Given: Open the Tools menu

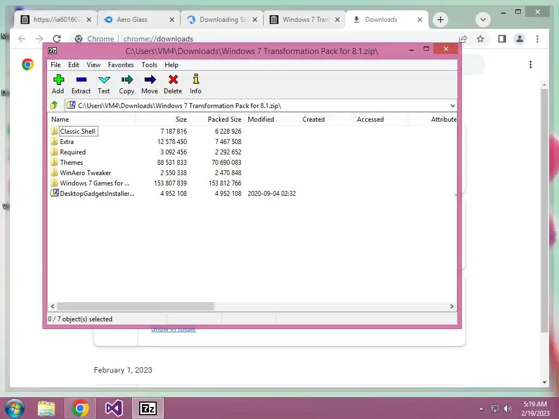Looking at the screenshot, I should click(x=150, y=65).
